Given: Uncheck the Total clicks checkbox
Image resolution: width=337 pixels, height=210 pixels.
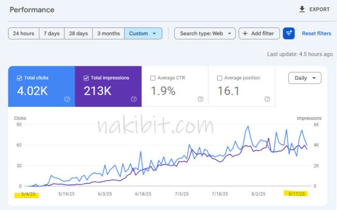Looking at the screenshot, I should click(x=19, y=78).
